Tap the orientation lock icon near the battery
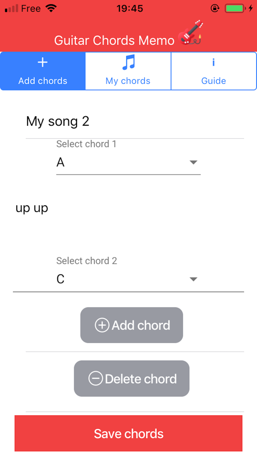257x458 pixels. click(x=215, y=8)
